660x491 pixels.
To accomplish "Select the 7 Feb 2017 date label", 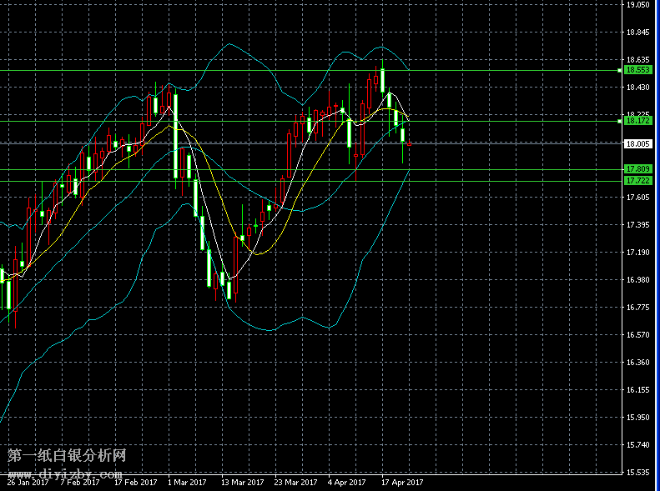I will coord(82,482).
